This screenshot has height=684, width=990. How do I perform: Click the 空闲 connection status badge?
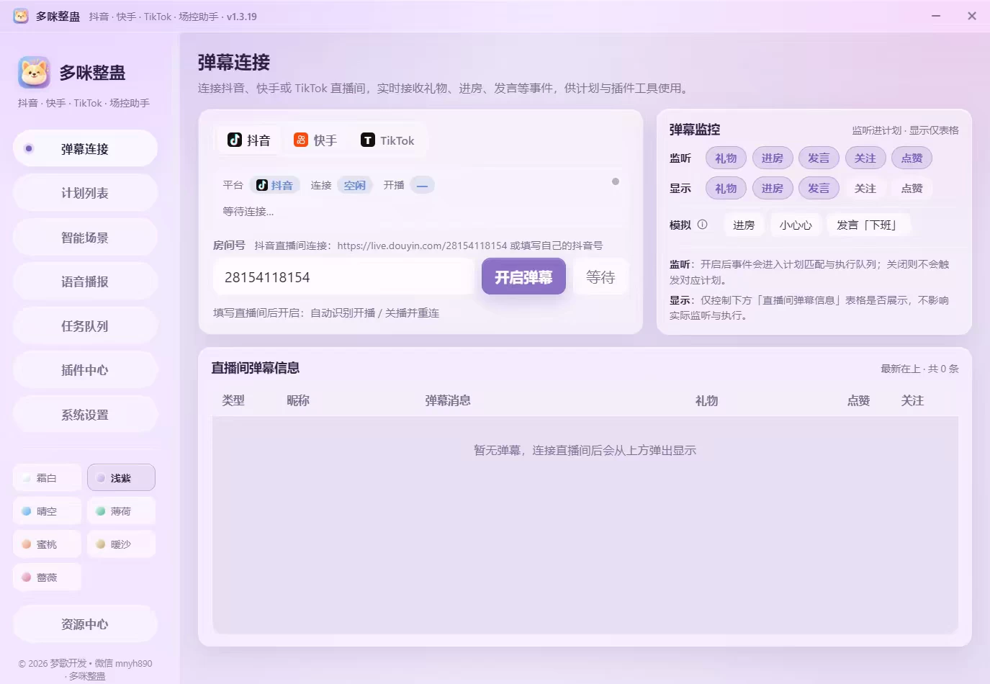tap(354, 185)
